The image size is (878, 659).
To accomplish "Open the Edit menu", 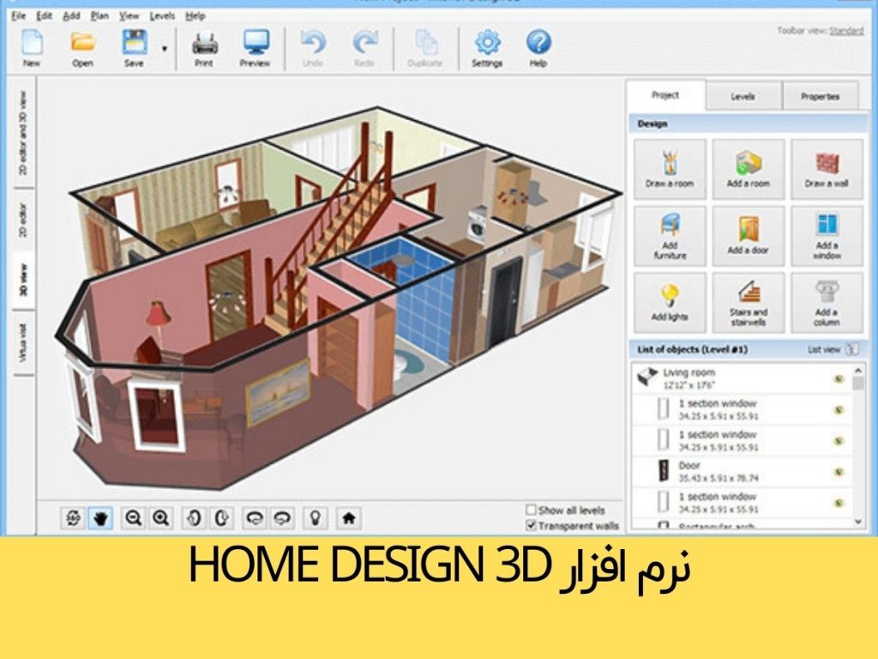I will pyautogui.click(x=44, y=15).
